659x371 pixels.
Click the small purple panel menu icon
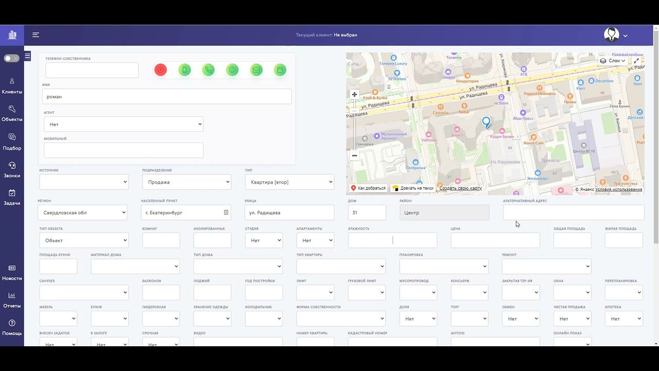pos(27,56)
